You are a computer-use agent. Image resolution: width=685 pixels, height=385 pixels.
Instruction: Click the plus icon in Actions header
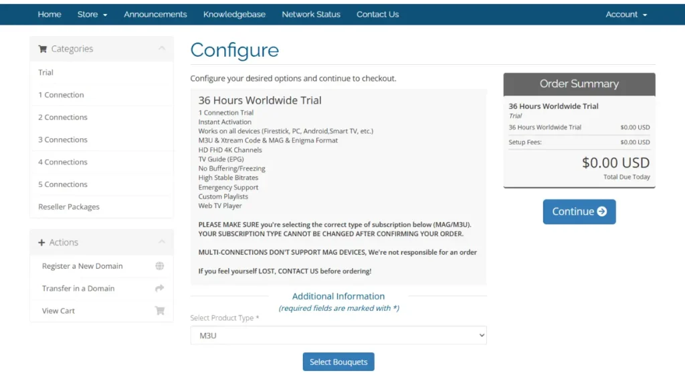click(x=41, y=242)
